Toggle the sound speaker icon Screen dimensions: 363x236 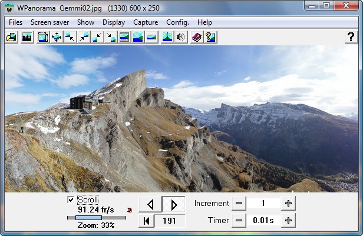180,37
